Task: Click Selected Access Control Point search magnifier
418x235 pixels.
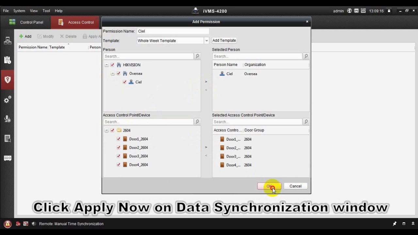Action: click(306, 122)
